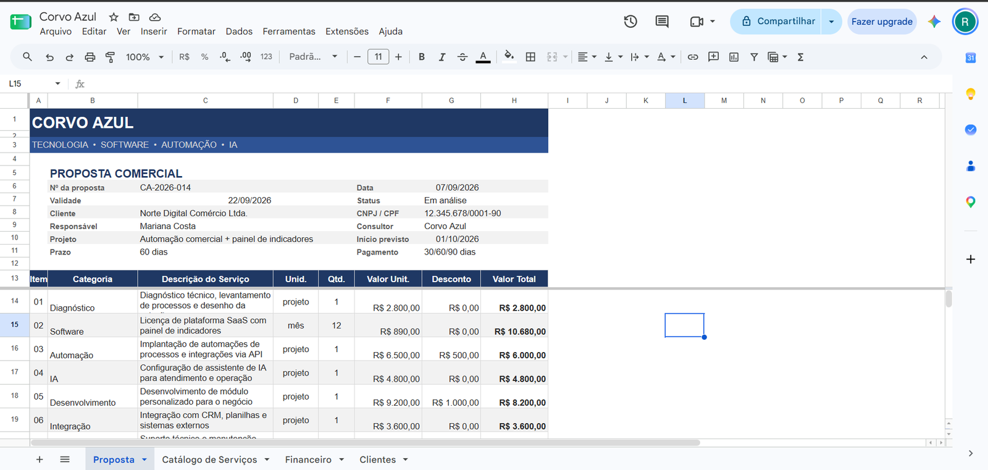Open horizontal align dropdown

pos(587,57)
